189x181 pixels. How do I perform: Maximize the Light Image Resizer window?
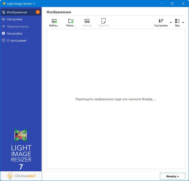pos(172,3)
